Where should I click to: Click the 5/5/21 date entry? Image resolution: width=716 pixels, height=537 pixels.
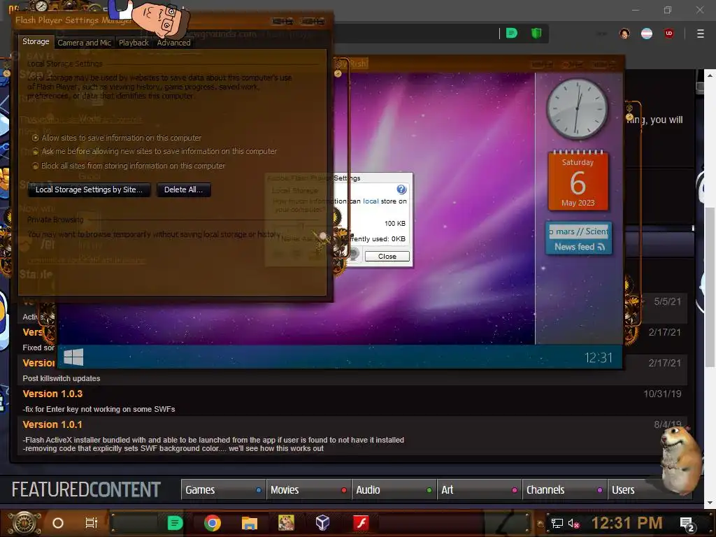tap(667, 301)
